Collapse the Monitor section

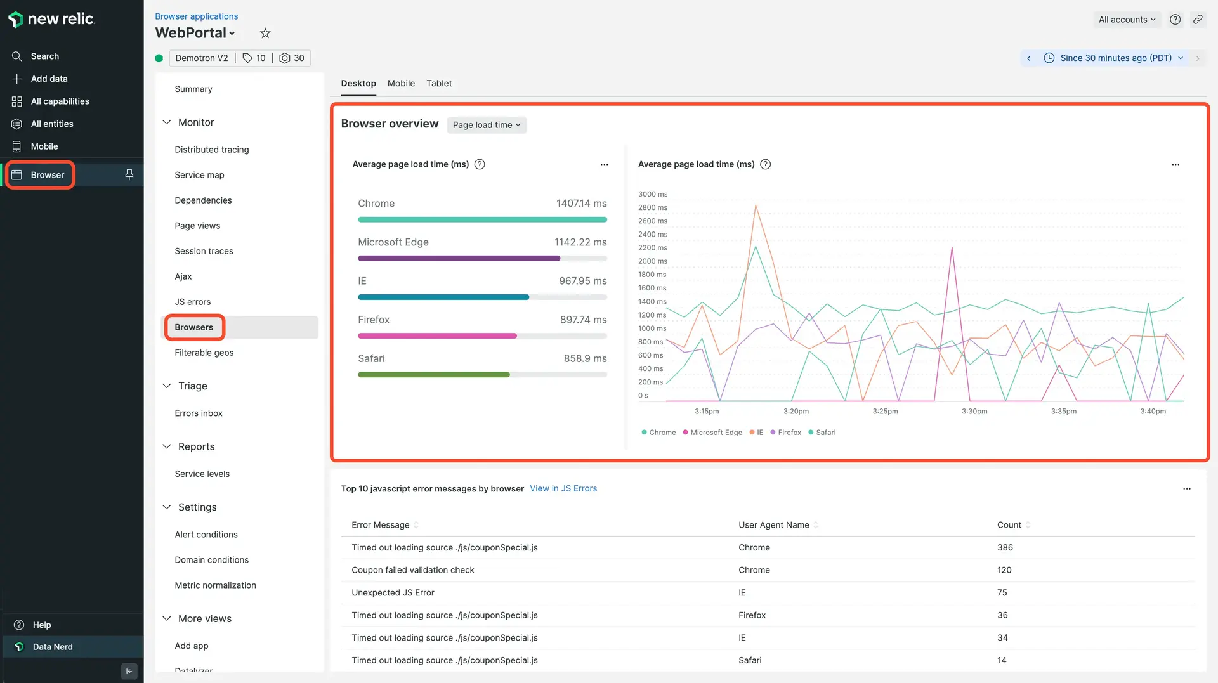pyautogui.click(x=167, y=122)
